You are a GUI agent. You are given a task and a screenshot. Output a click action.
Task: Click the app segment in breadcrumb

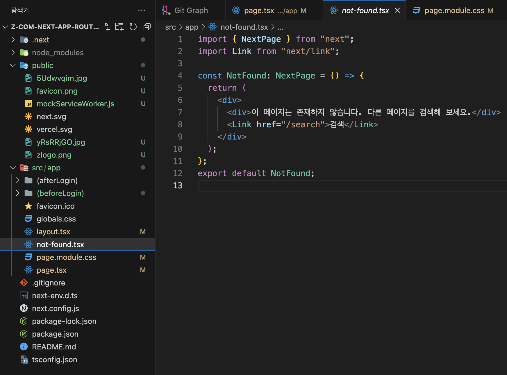(192, 27)
